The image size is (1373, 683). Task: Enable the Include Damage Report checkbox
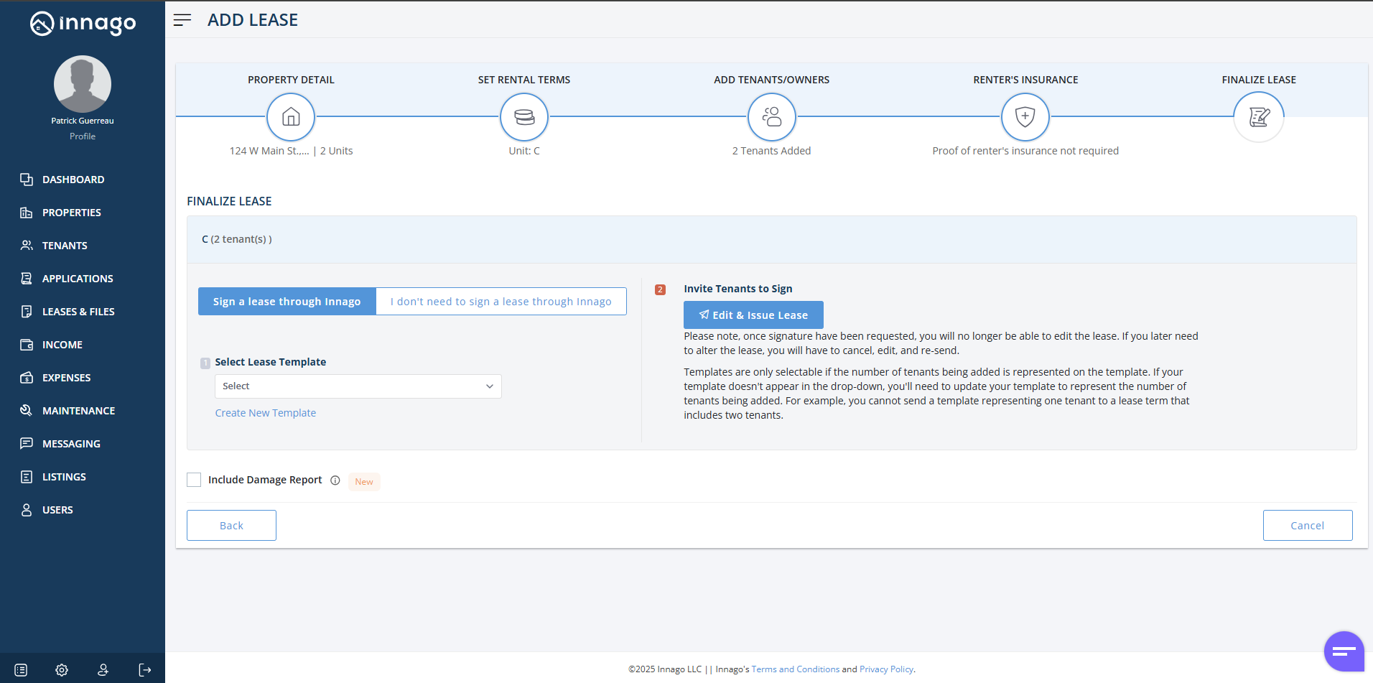(x=194, y=480)
